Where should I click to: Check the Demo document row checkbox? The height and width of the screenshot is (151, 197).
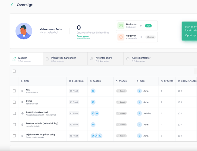[x=14, y=102]
